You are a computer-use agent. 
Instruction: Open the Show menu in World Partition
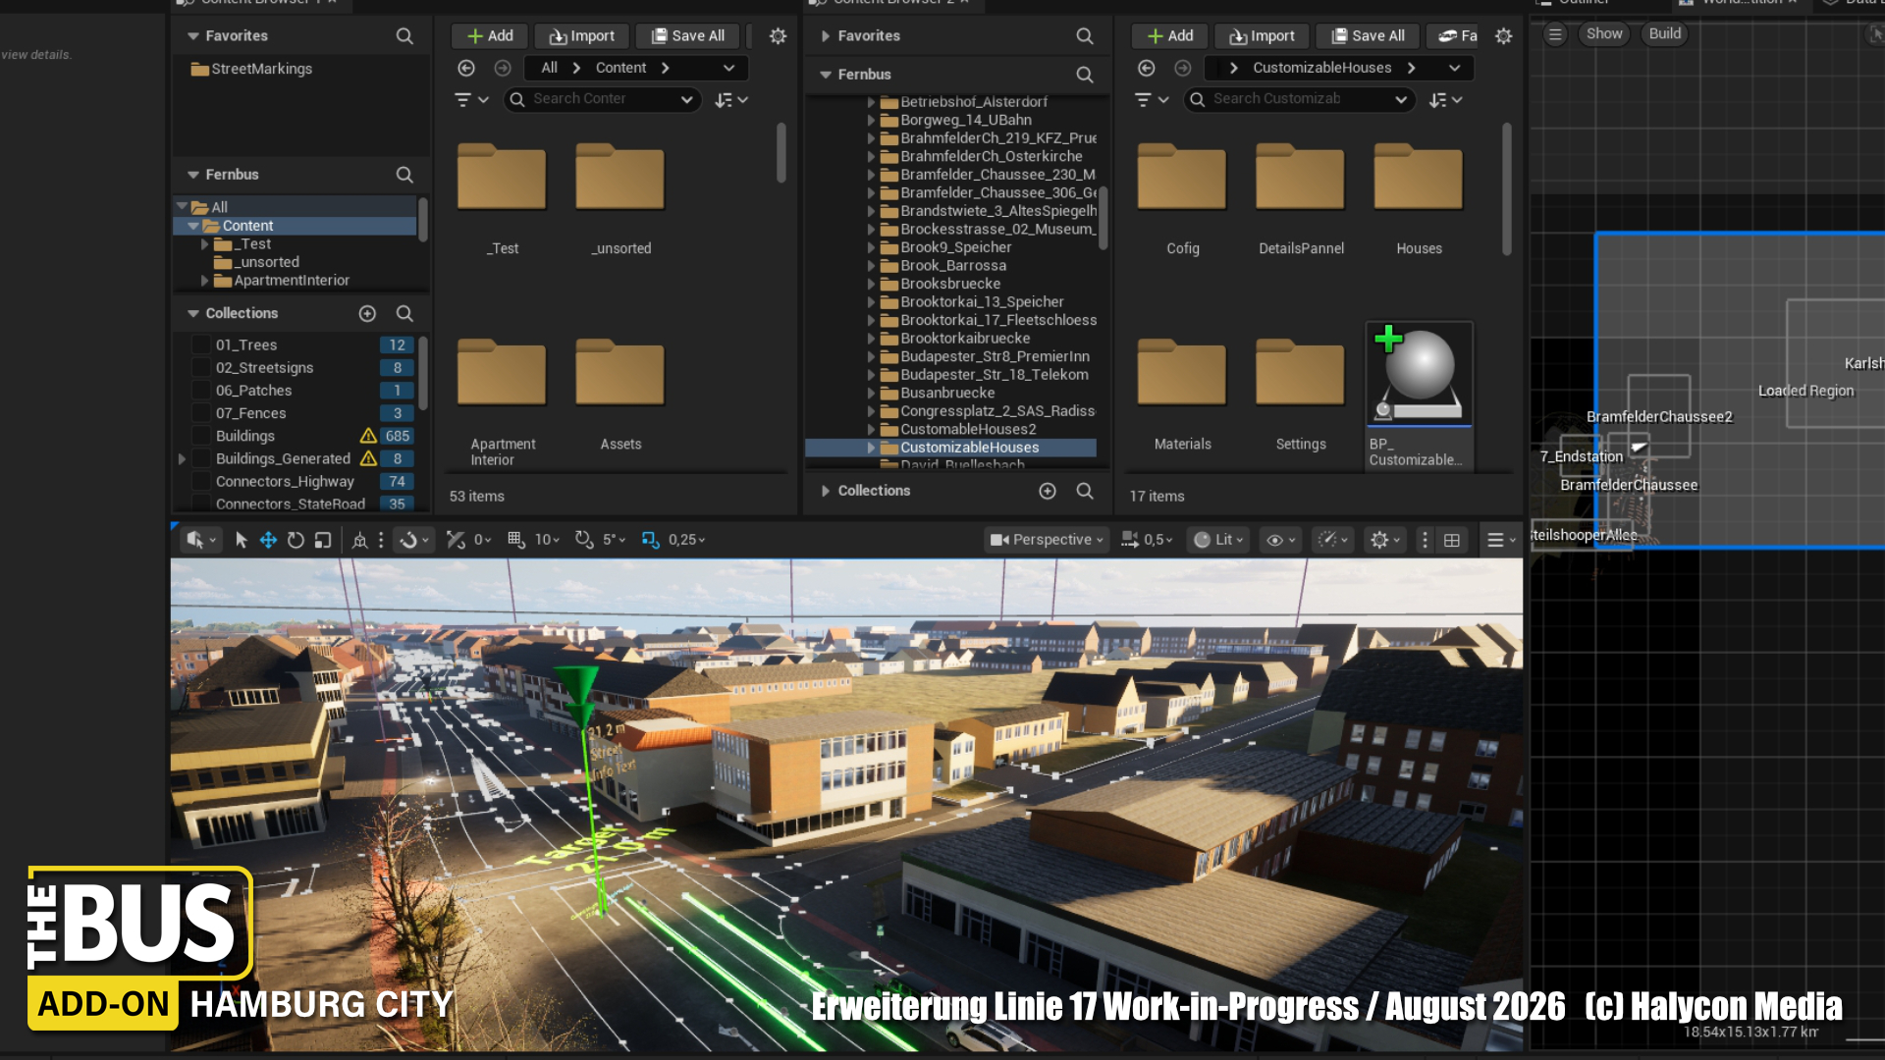tap(1604, 34)
